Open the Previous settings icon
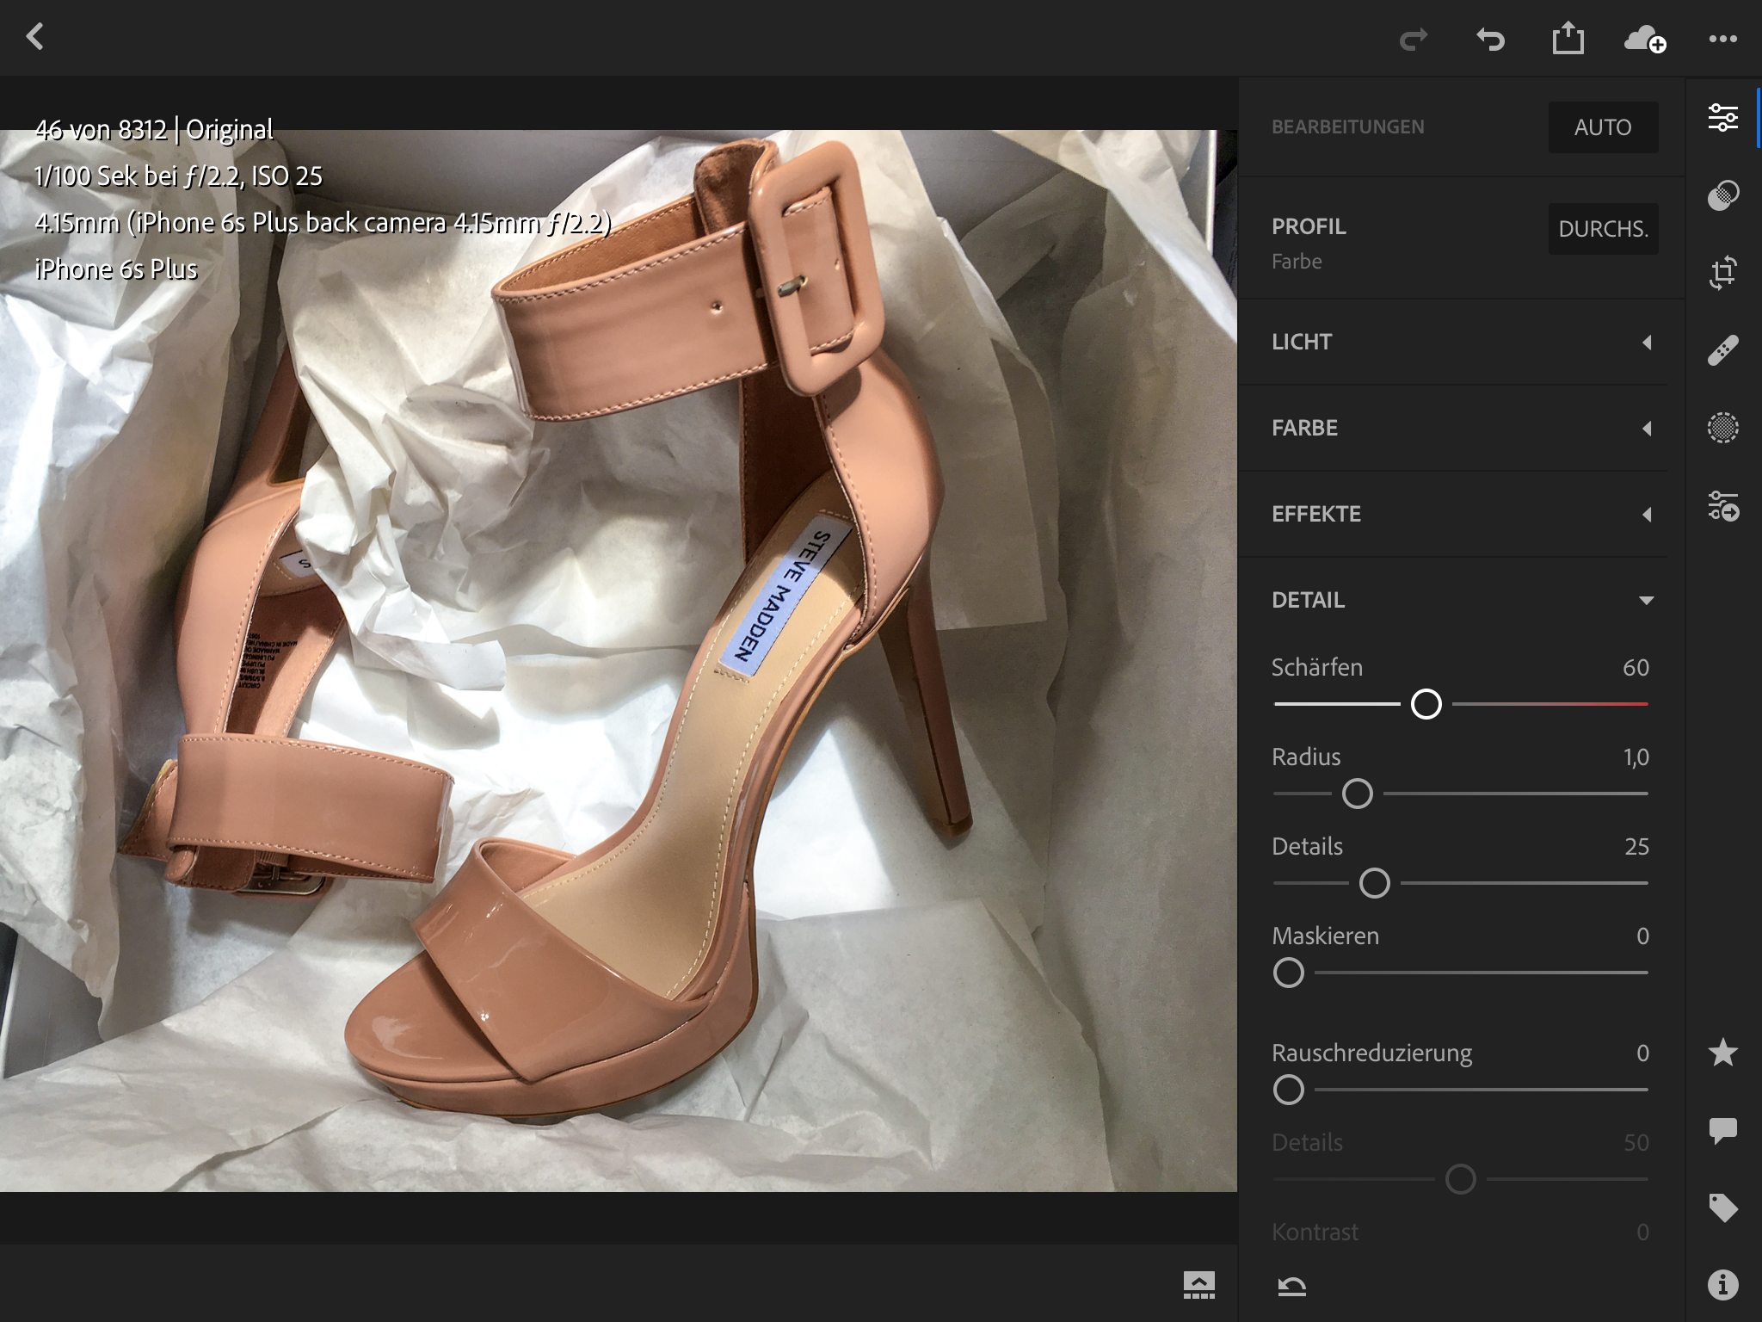 1722,507
